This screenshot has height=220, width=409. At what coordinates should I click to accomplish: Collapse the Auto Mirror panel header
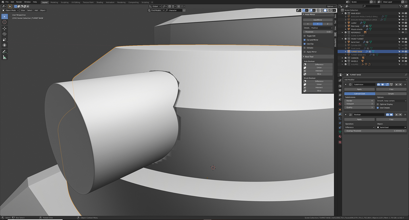[310, 14]
